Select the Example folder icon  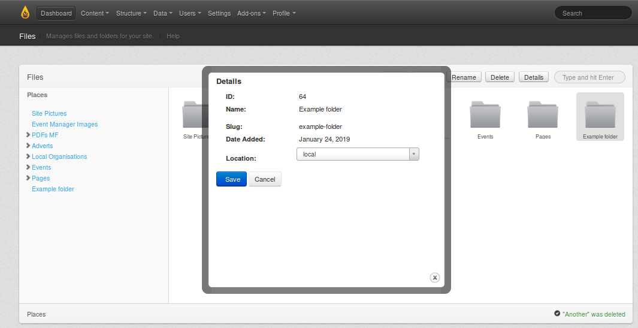click(600, 115)
